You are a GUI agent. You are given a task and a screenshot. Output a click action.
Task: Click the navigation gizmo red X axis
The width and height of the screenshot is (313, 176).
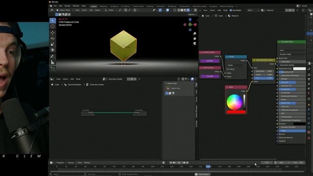[195, 24]
